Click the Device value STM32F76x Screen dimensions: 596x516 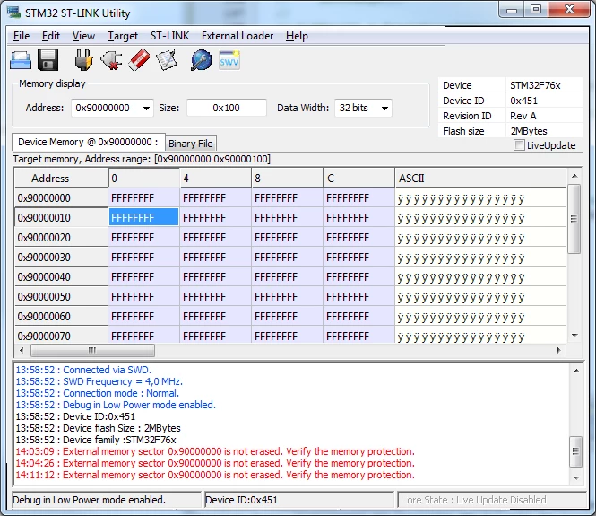(x=535, y=85)
